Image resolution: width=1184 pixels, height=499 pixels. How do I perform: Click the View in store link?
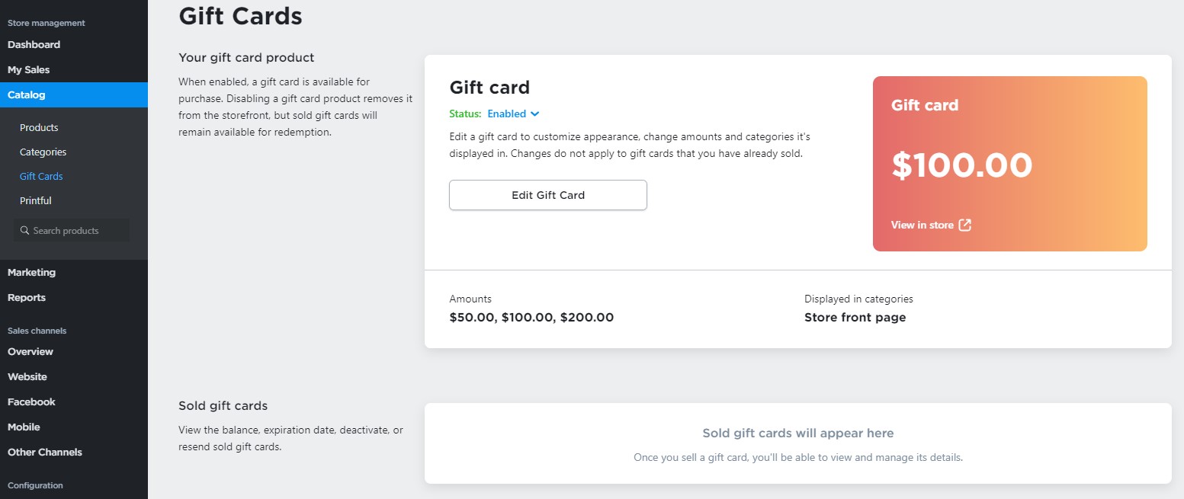(922, 225)
